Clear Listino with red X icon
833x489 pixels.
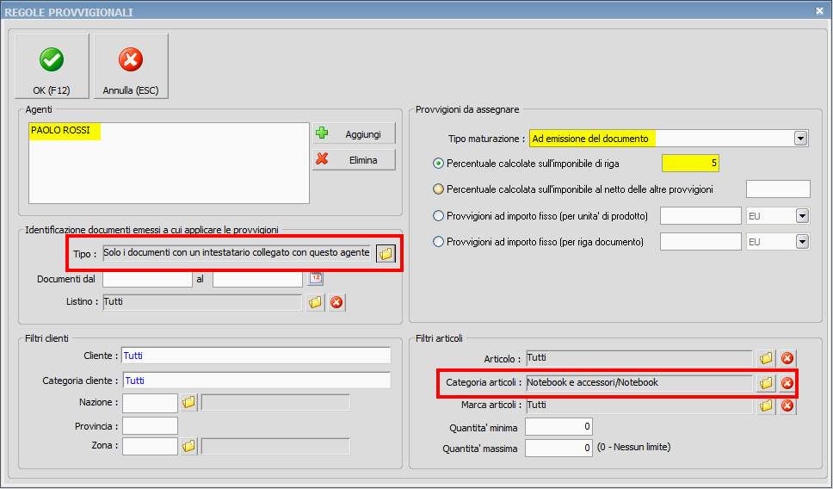click(336, 301)
